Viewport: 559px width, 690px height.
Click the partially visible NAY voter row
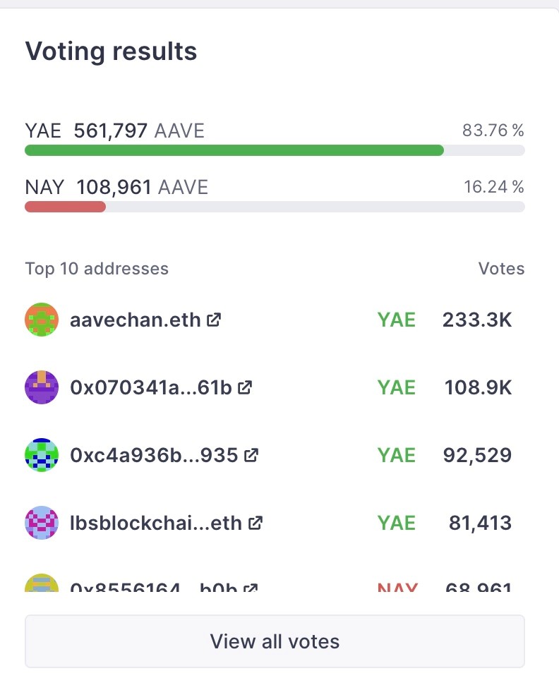[275, 583]
